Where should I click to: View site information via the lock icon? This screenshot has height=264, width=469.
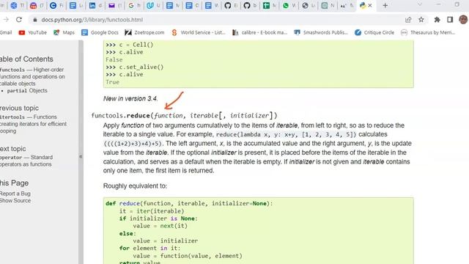(35, 20)
